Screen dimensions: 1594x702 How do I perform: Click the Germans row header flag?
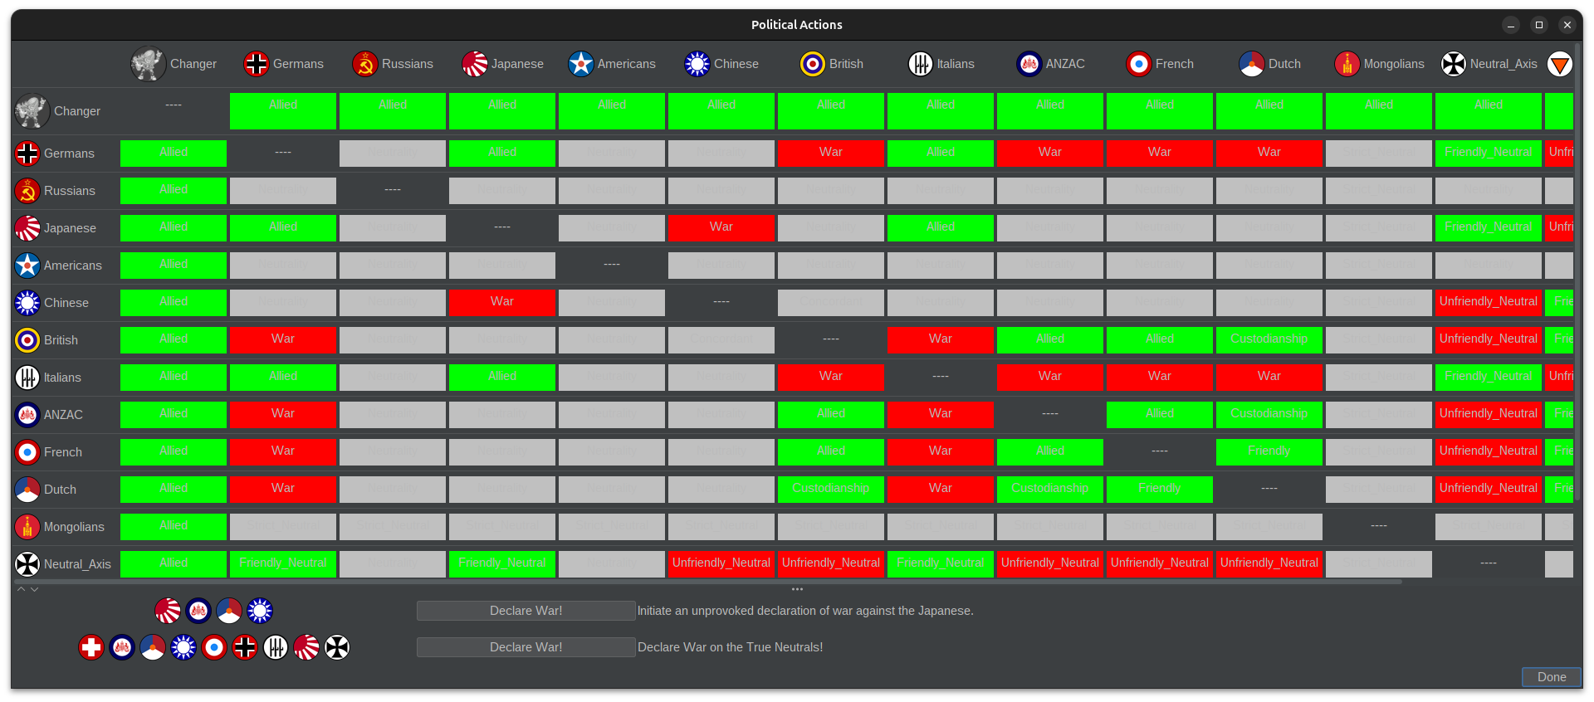tap(27, 154)
